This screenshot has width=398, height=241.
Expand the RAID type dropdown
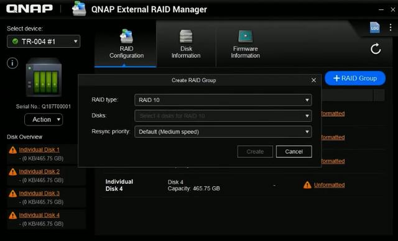[223, 100]
